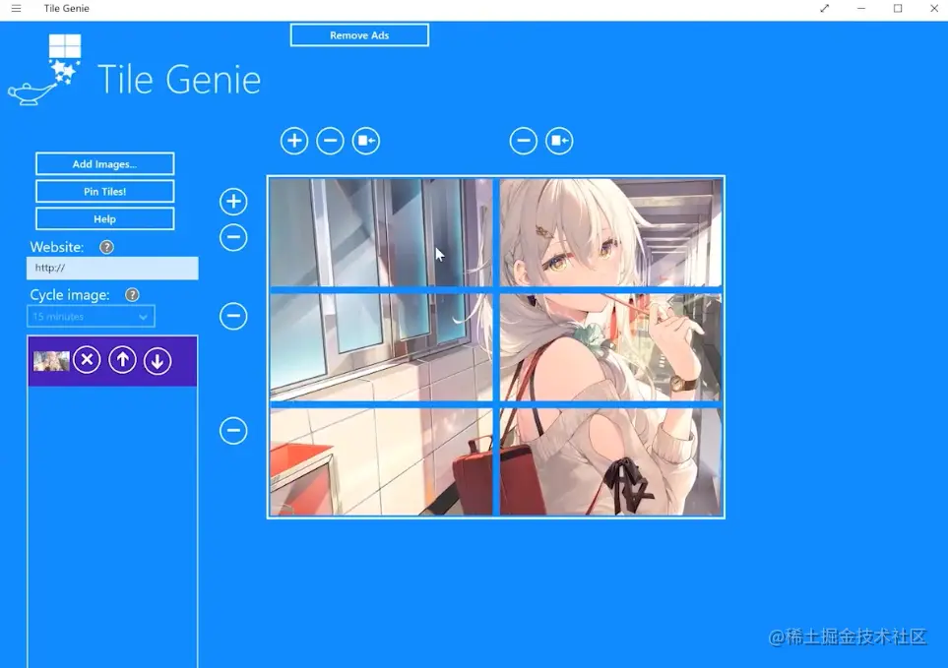948x668 pixels.
Task: Click the Website help question mark
Action: point(106,247)
